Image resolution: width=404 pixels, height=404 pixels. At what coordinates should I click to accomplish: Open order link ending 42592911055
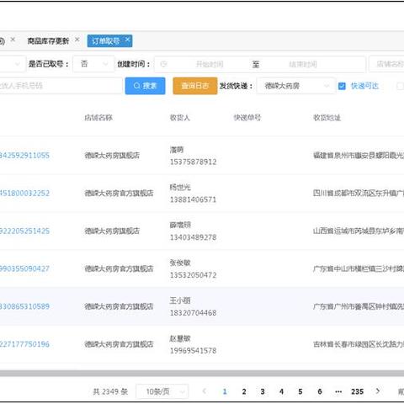24,155
